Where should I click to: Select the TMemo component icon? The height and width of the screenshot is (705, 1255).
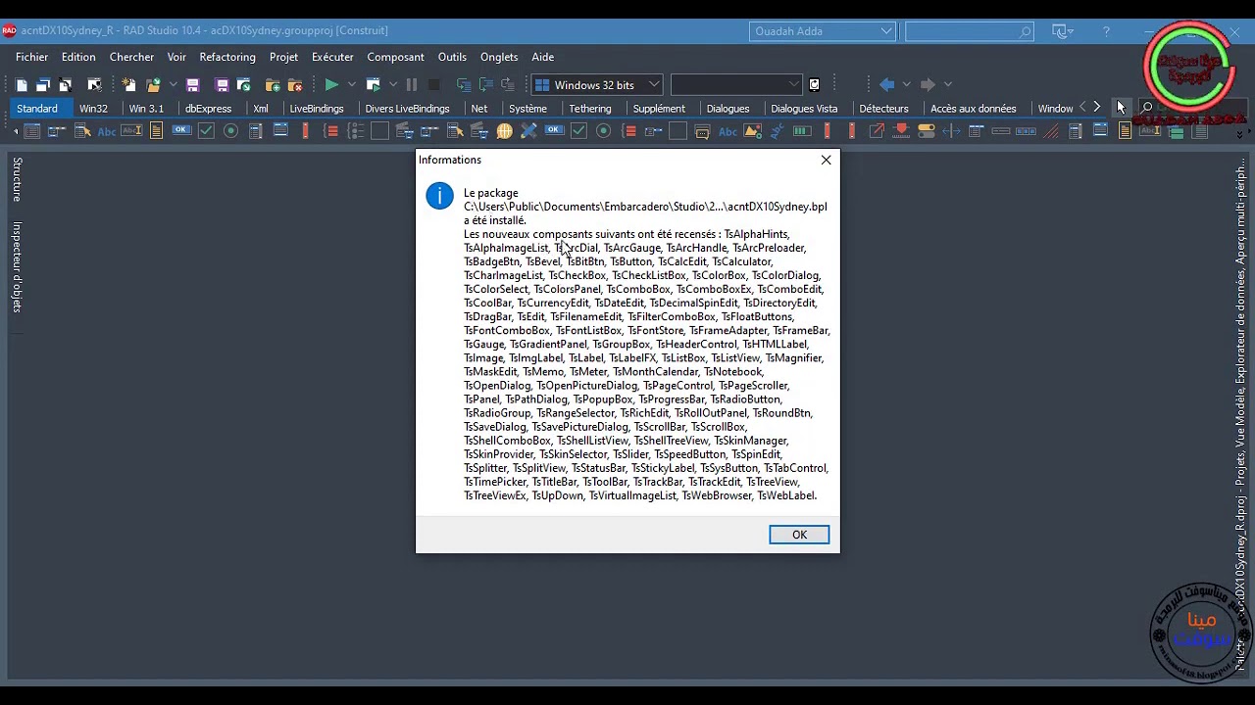tap(156, 131)
